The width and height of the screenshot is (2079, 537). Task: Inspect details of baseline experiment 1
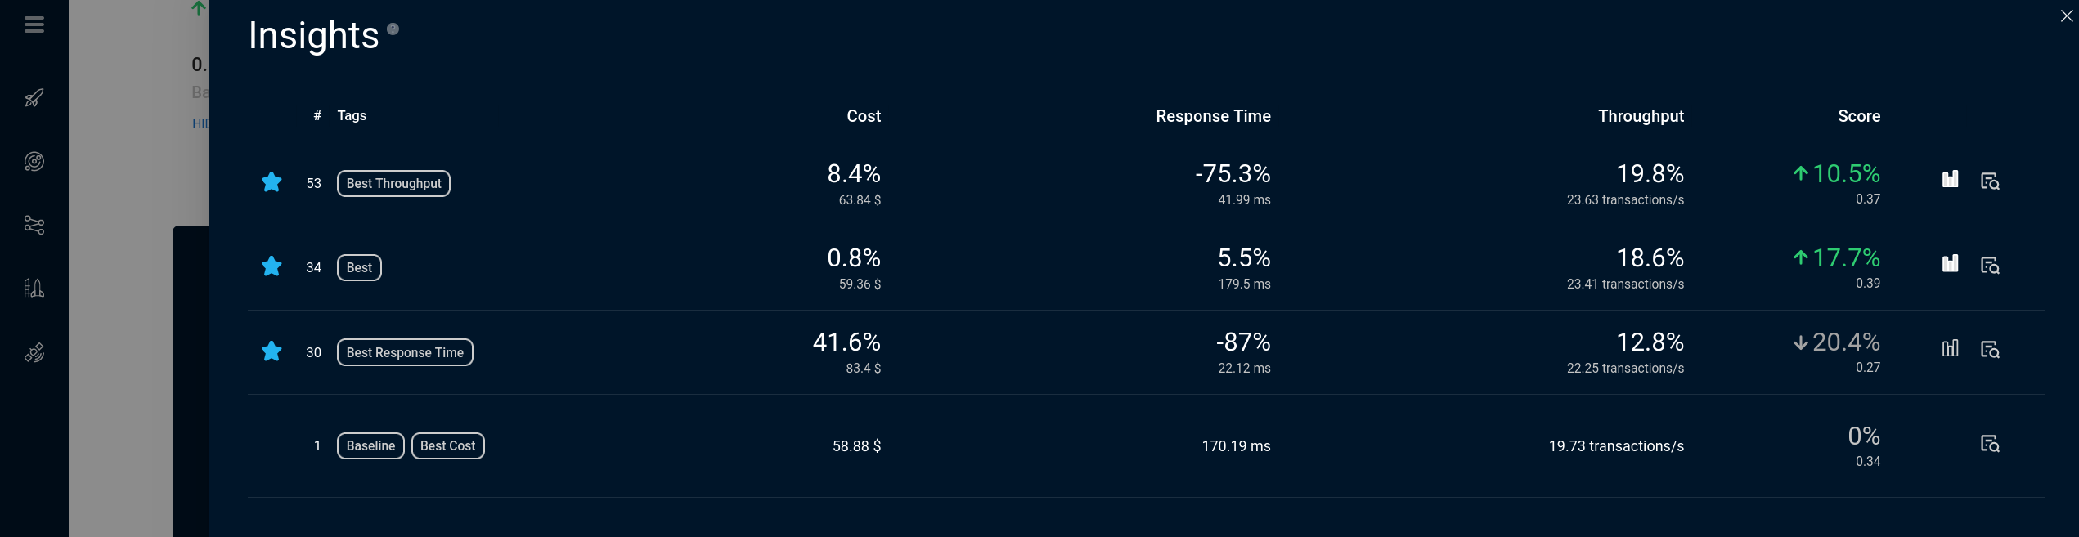[x=1990, y=444]
